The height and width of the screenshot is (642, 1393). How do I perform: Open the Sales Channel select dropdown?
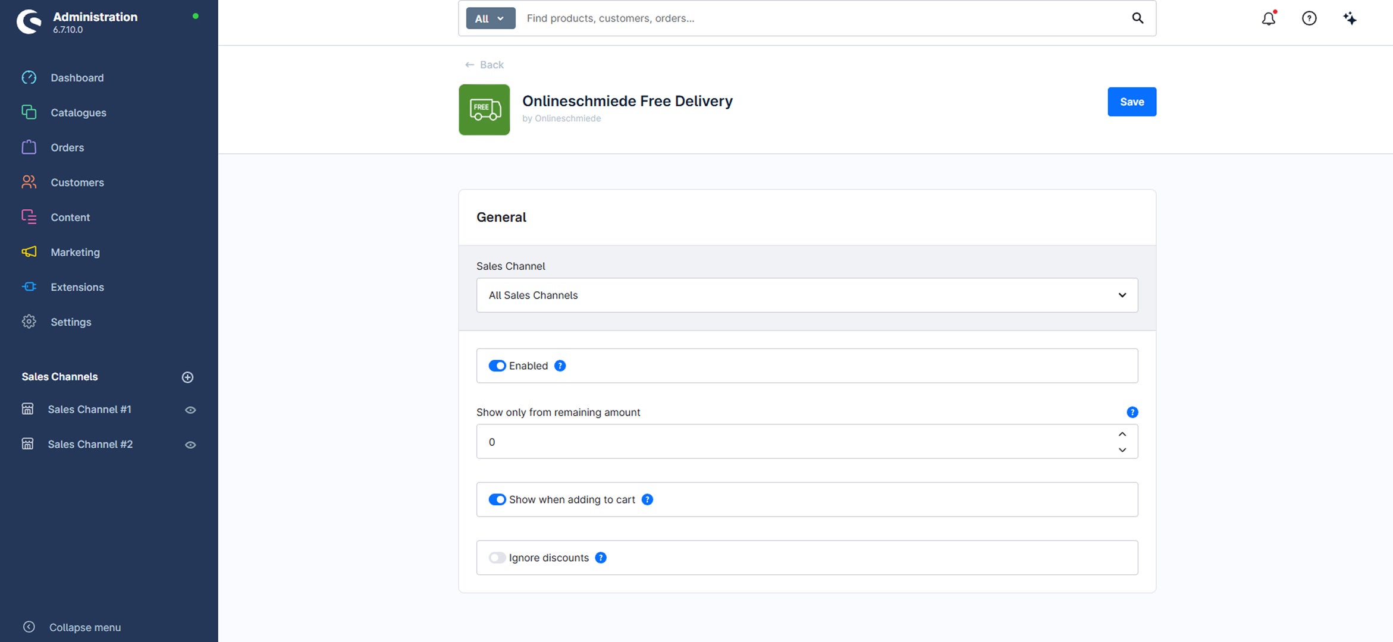tap(807, 295)
